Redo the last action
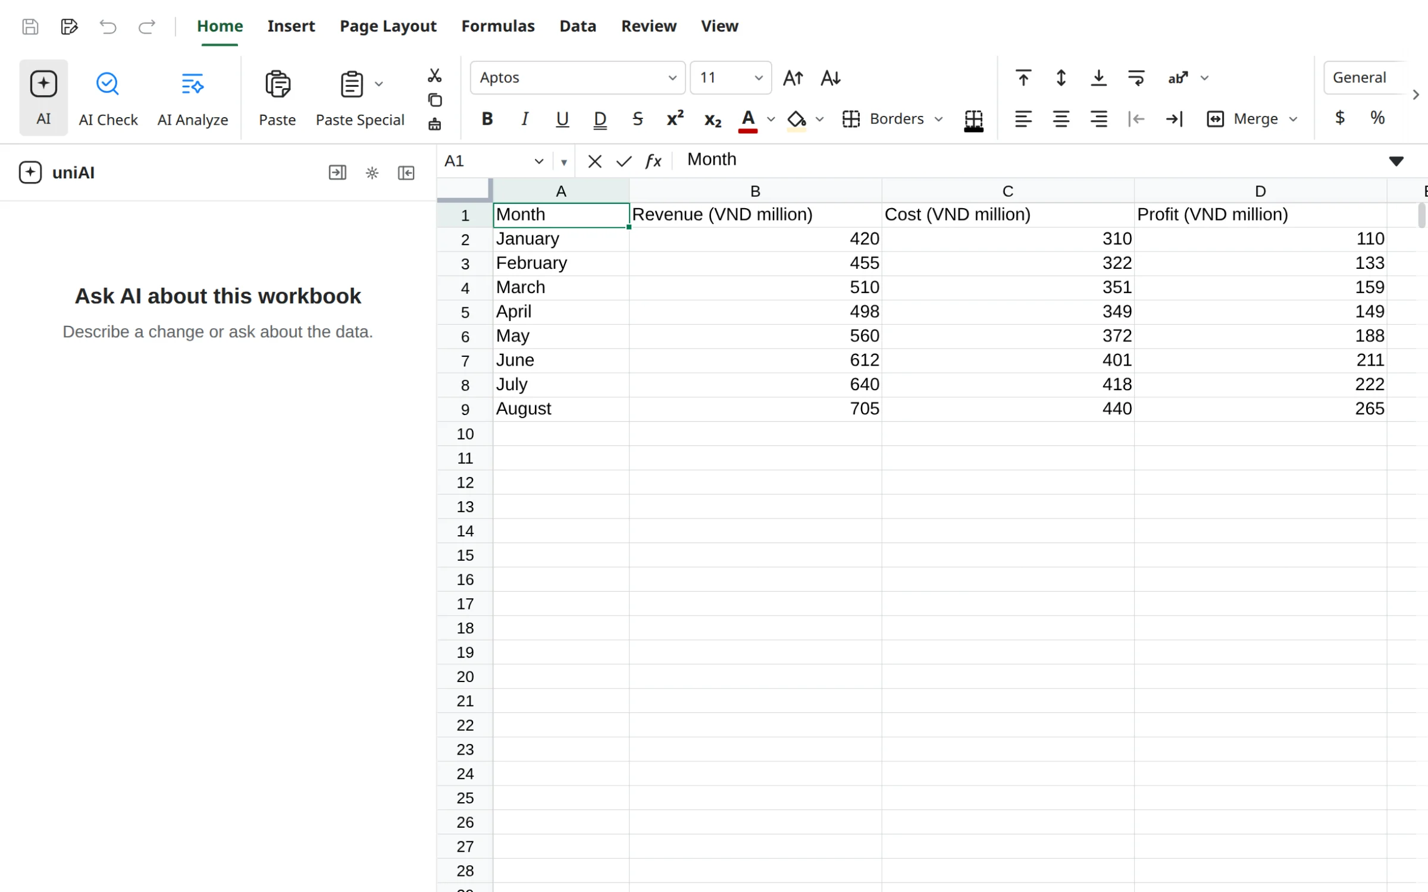Screen dimensions: 1428x892 click(x=147, y=27)
